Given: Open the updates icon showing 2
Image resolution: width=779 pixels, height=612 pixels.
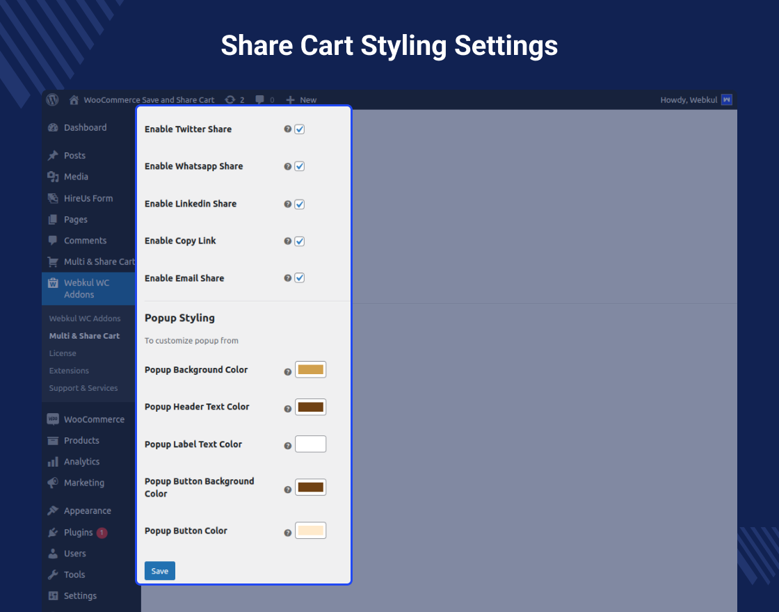Looking at the screenshot, I should tap(230, 100).
